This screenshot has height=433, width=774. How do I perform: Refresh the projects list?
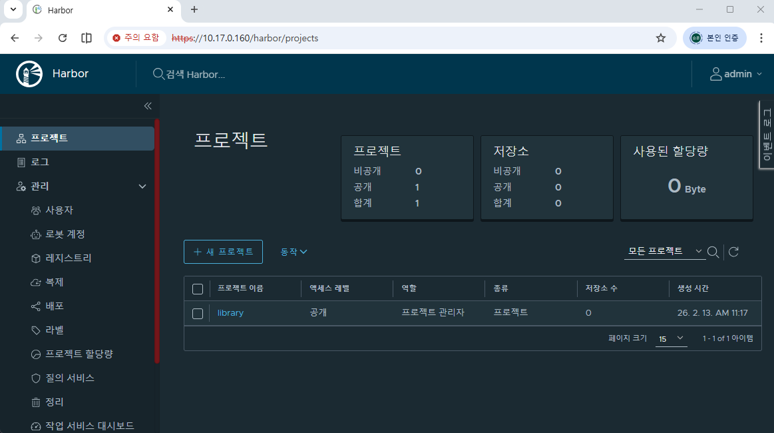(733, 252)
